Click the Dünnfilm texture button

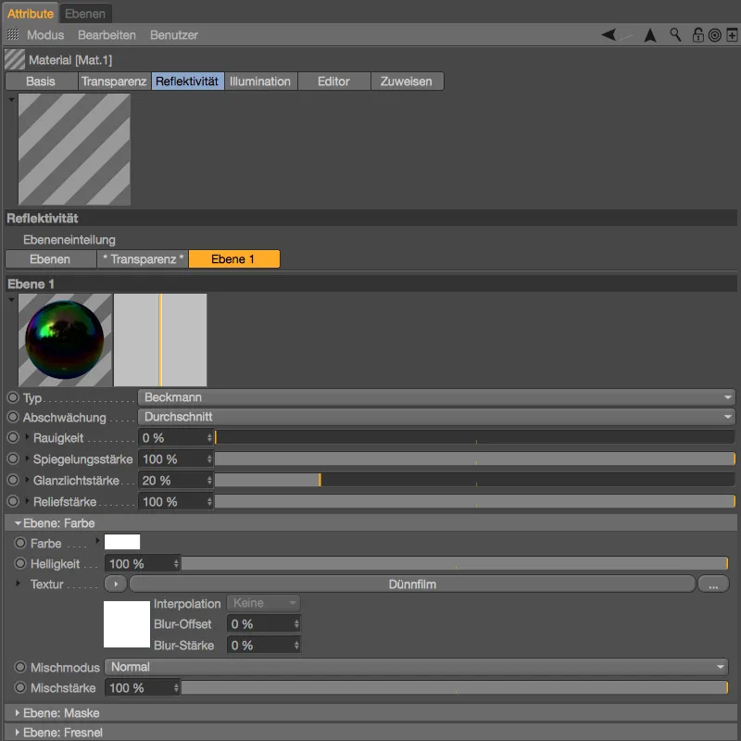click(412, 584)
